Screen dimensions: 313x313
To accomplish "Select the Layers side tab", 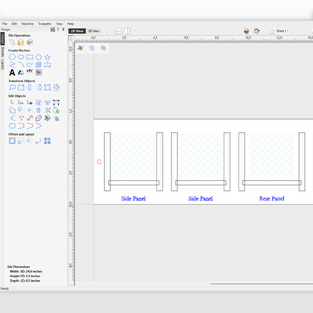I will 2,64.
